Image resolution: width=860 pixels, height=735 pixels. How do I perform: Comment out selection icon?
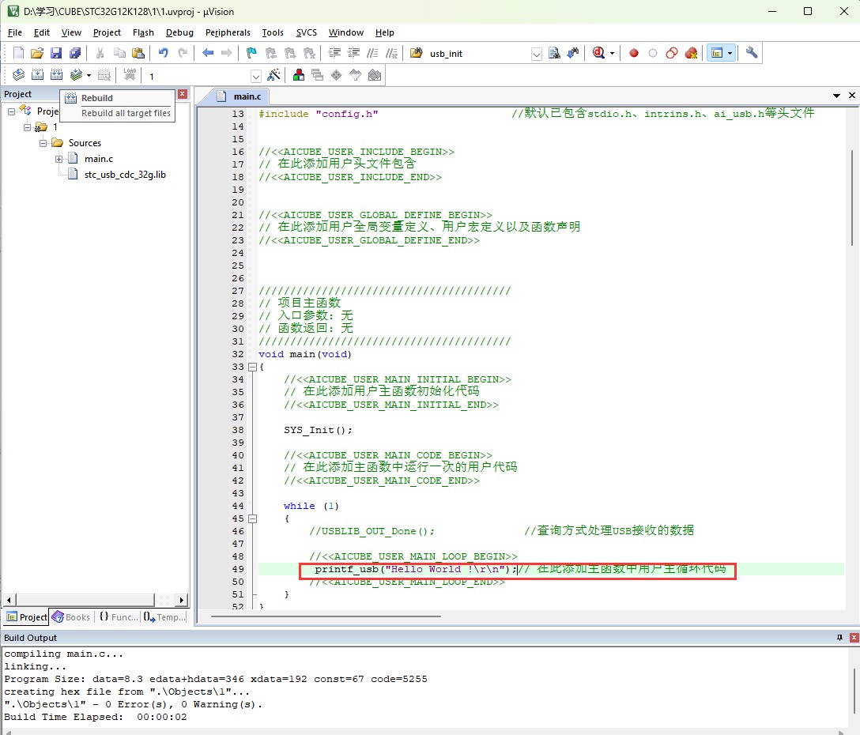[x=372, y=53]
